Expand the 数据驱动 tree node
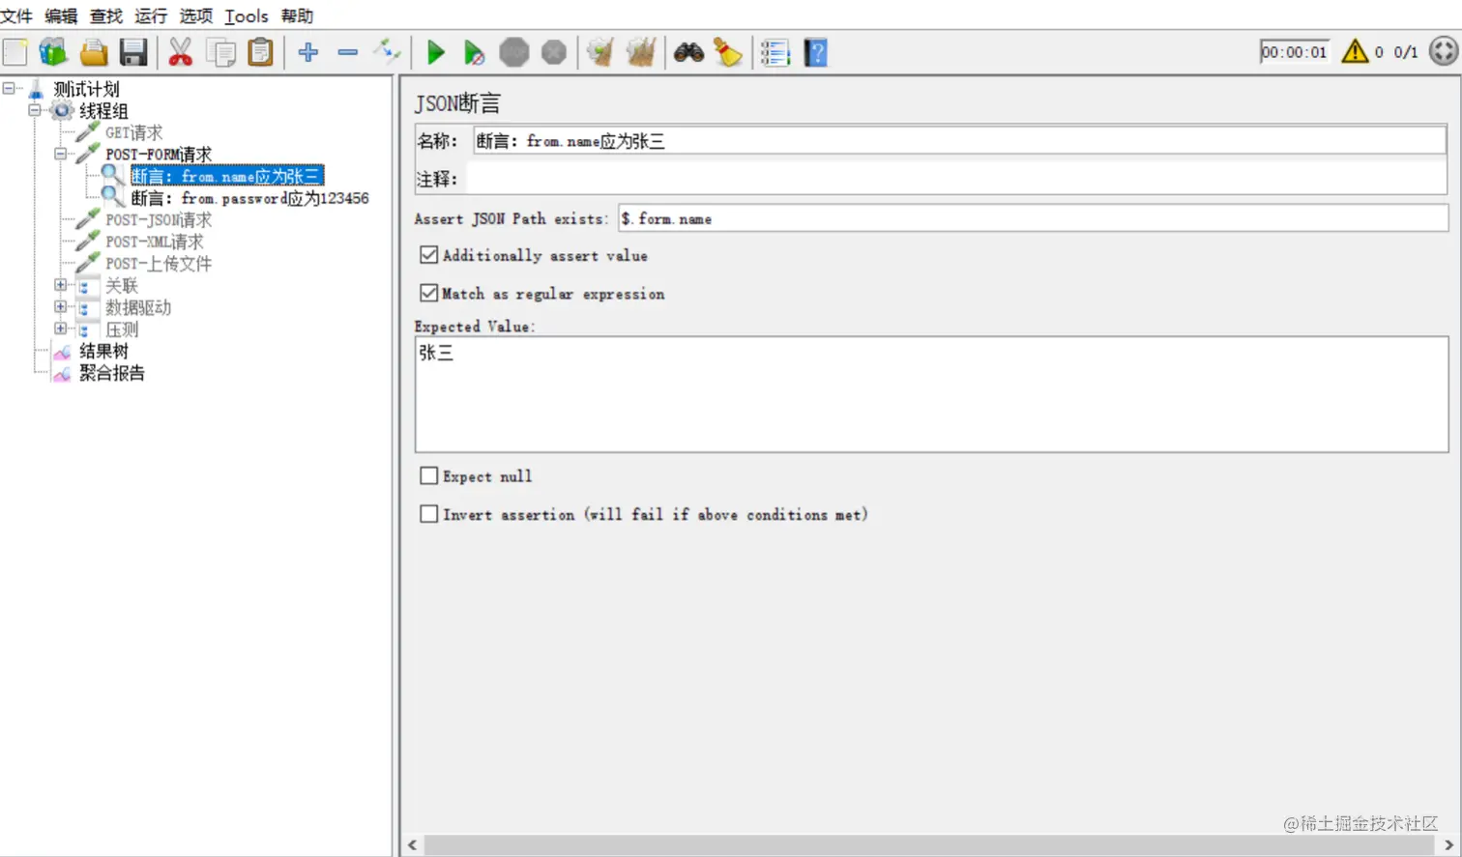 61,306
